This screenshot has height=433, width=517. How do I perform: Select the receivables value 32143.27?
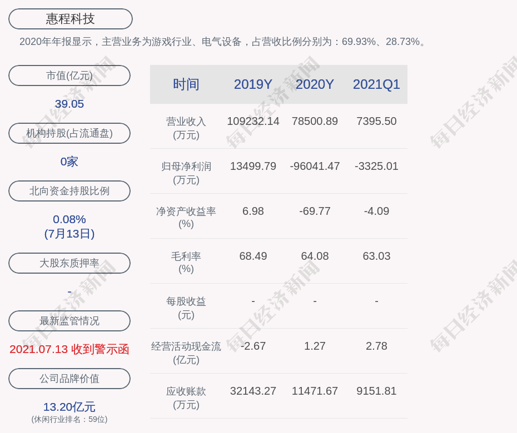point(253,391)
